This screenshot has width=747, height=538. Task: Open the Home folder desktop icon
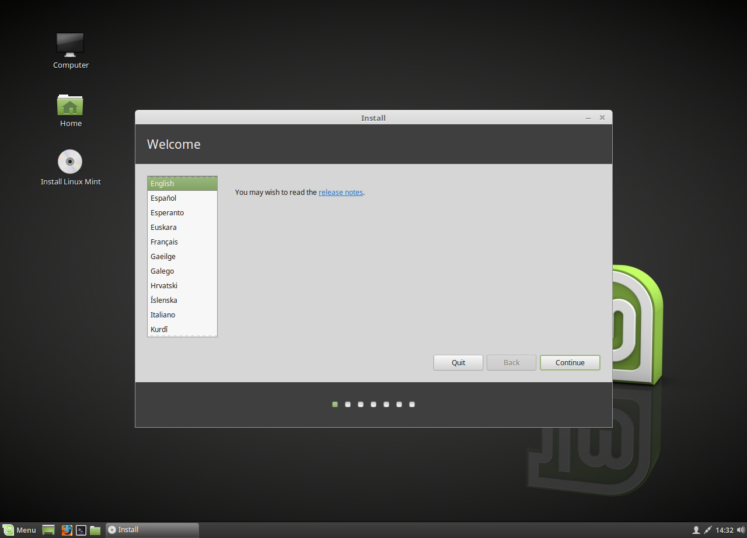[x=71, y=110]
